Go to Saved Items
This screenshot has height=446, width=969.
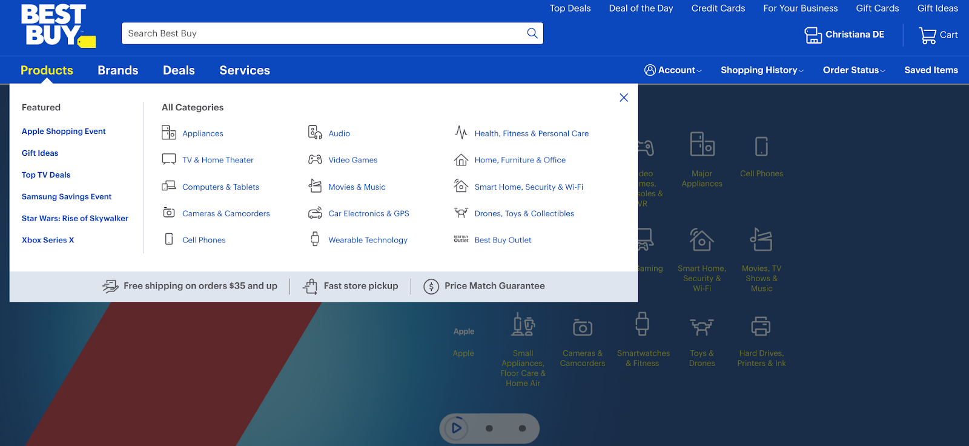931,70
